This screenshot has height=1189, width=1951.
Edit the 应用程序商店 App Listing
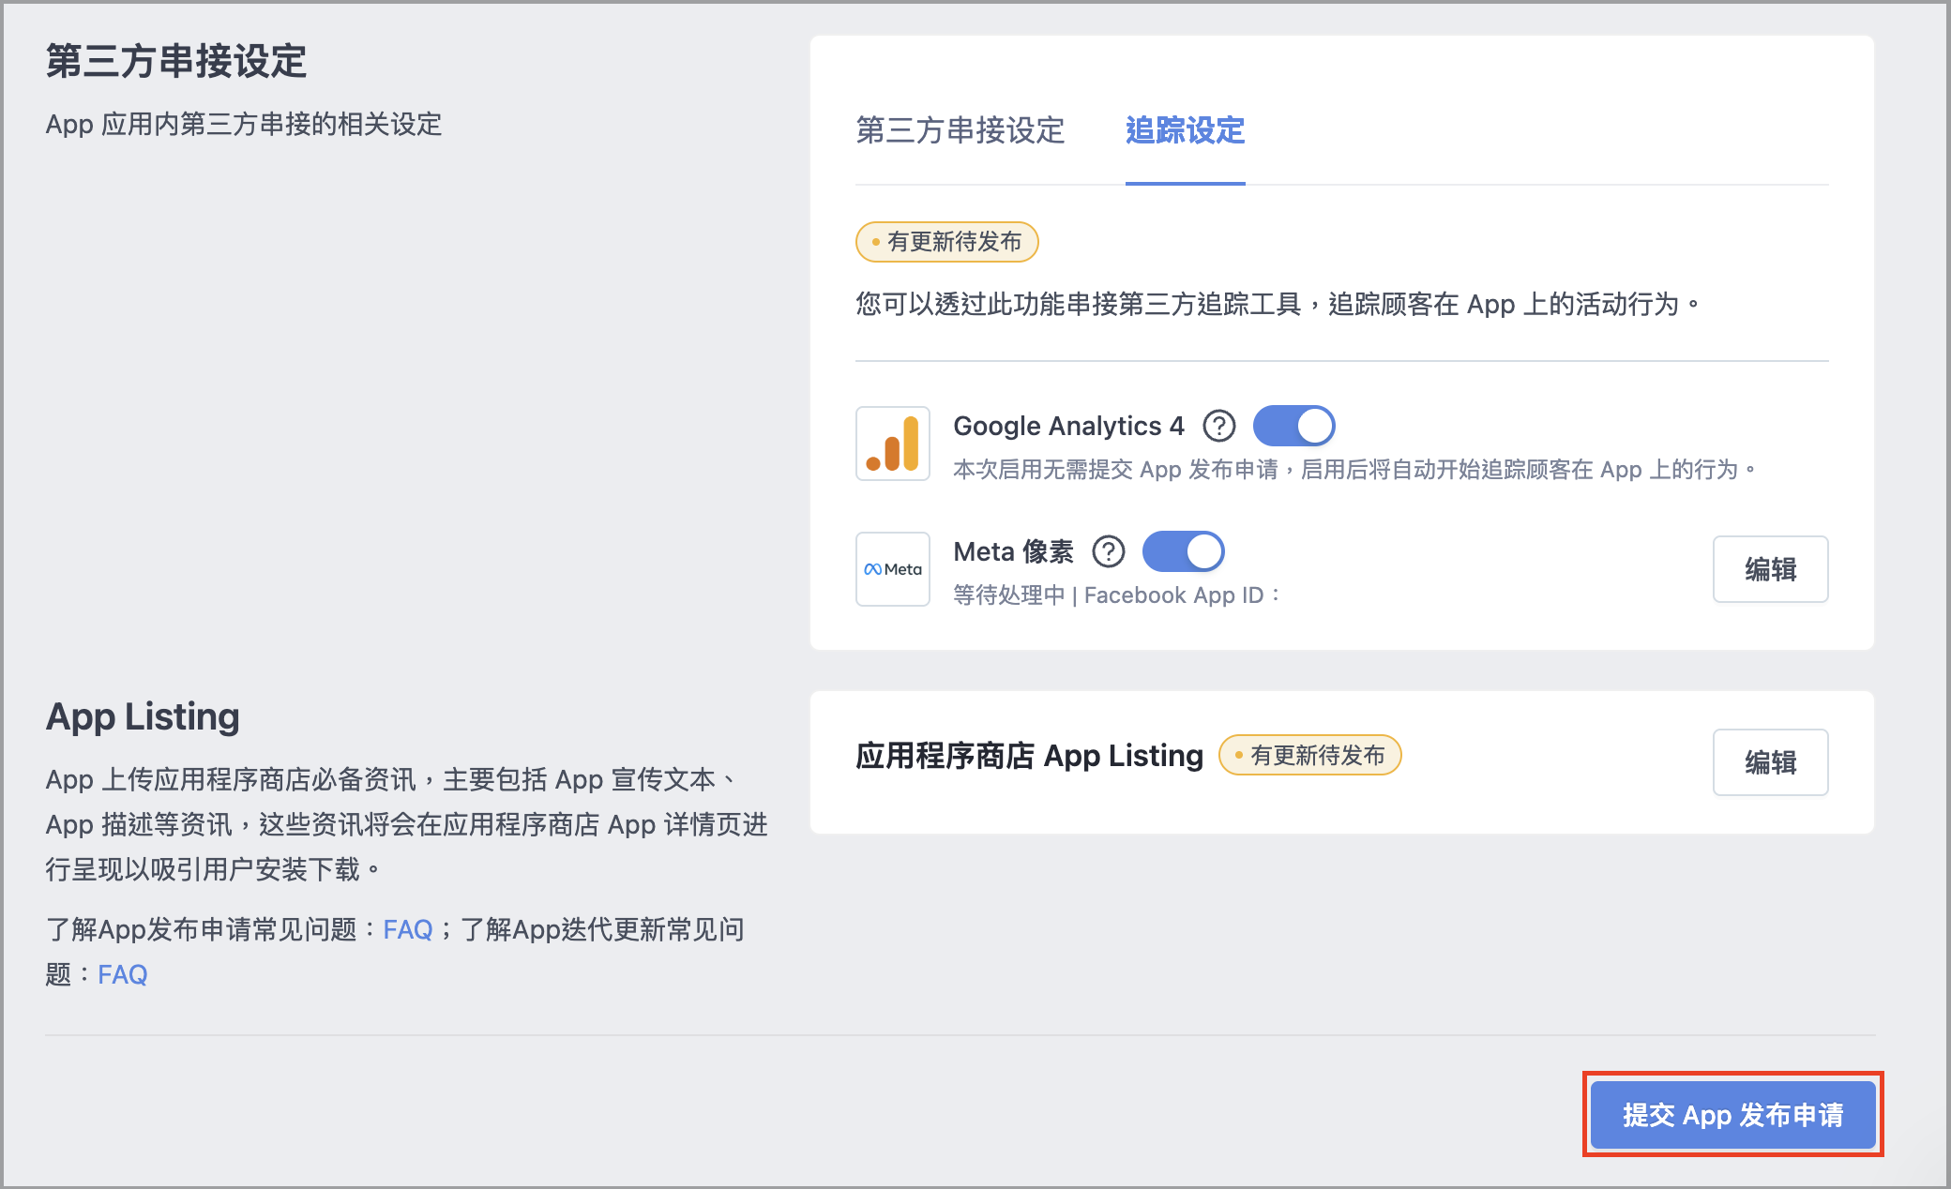(1770, 762)
